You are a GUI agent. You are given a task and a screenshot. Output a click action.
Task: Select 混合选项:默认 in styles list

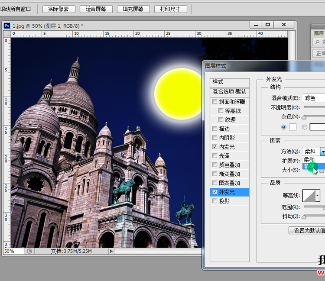230,92
